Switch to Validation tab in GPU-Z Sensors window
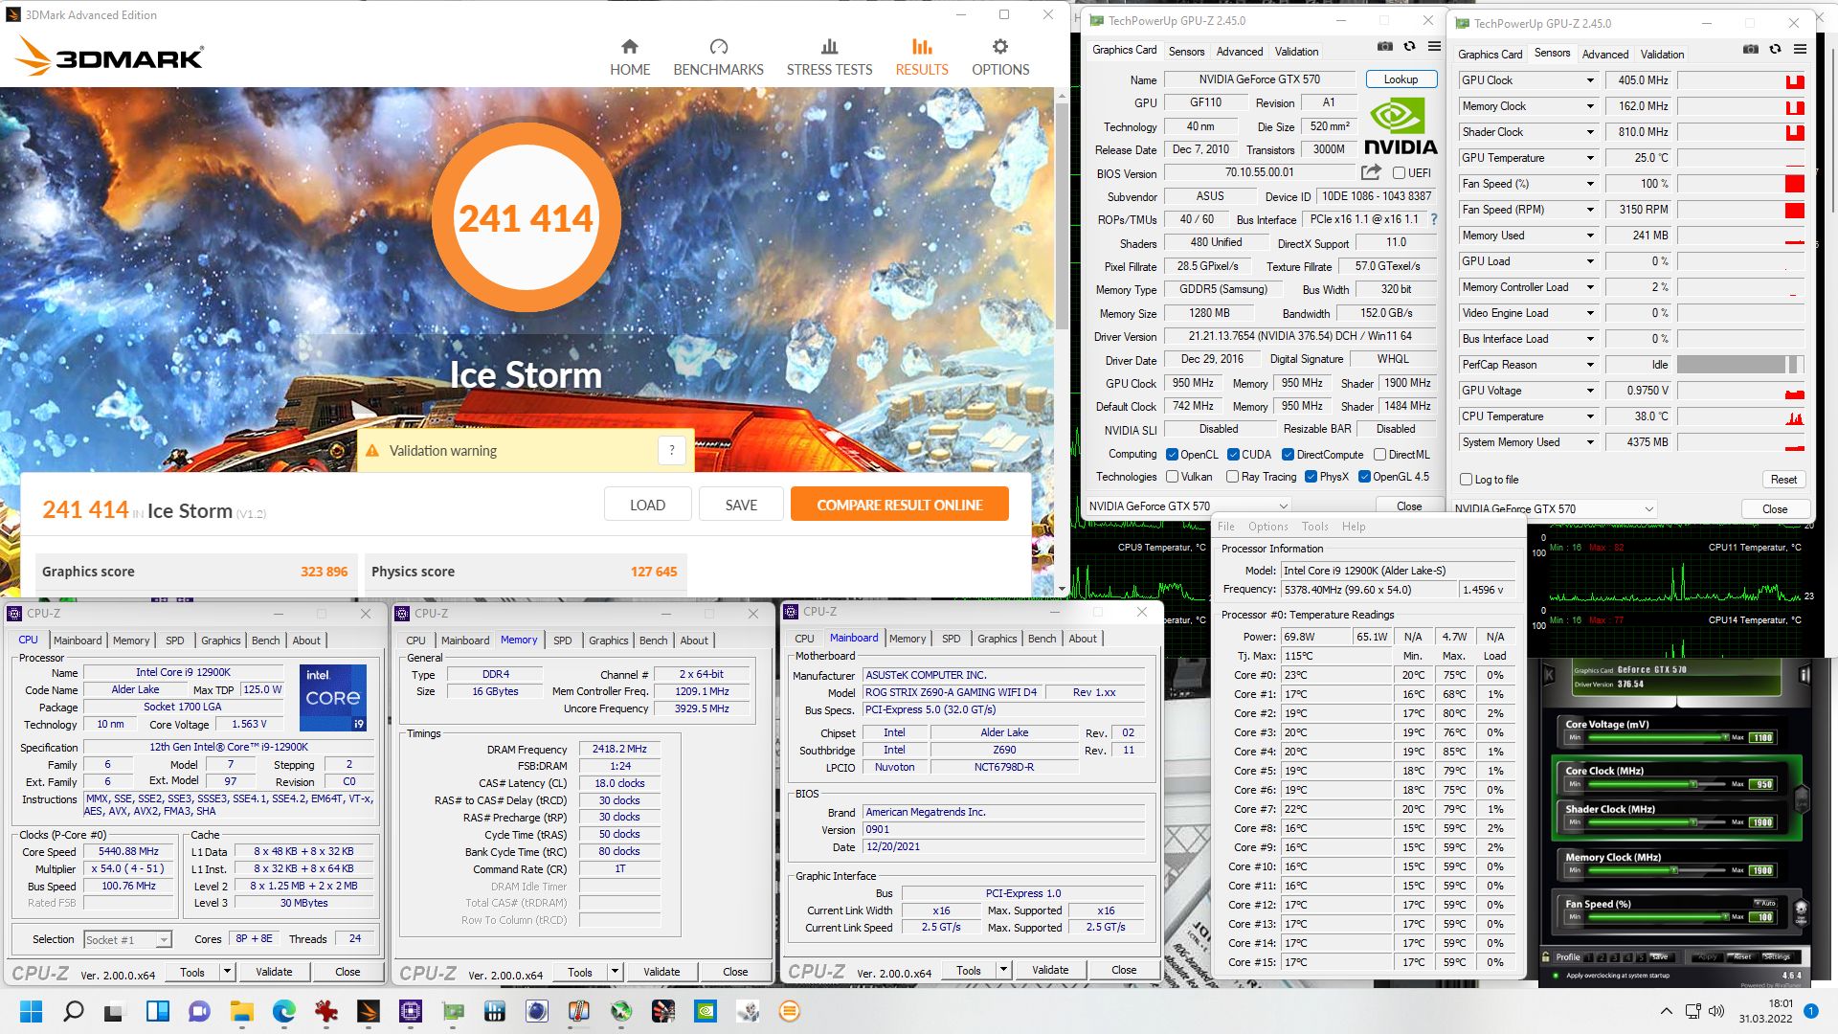The height and width of the screenshot is (1034, 1838). (1662, 55)
